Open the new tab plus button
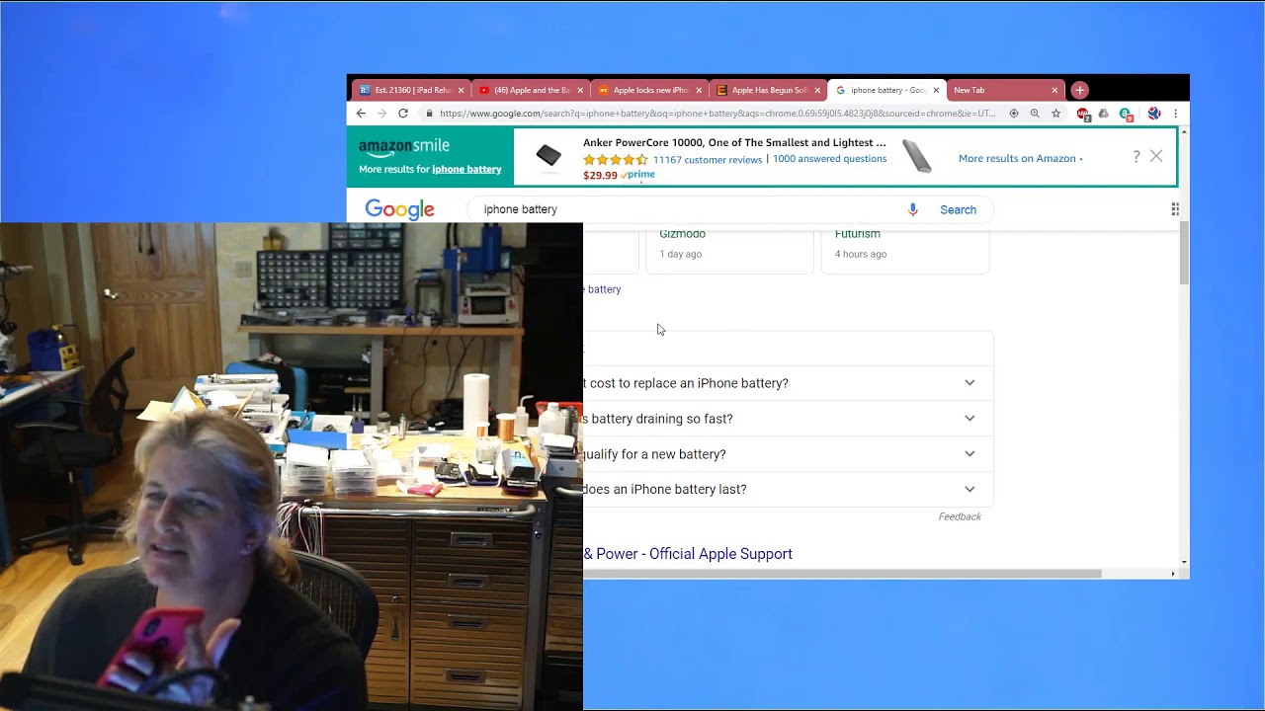This screenshot has height=711, width=1265. coord(1079,90)
